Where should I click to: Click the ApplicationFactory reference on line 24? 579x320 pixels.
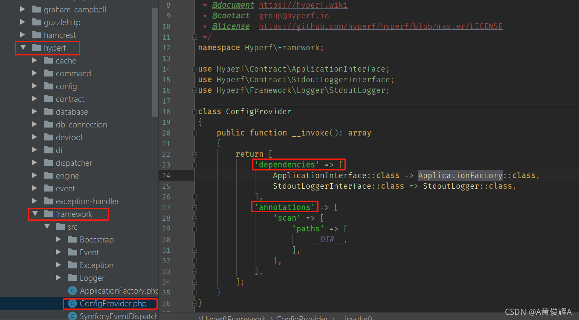click(460, 176)
